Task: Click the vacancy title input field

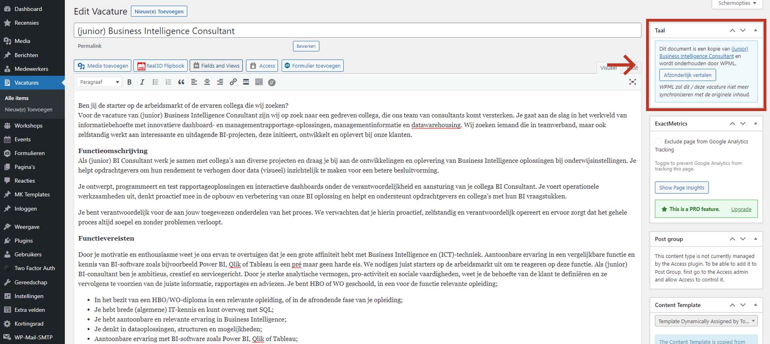Action: [357, 30]
